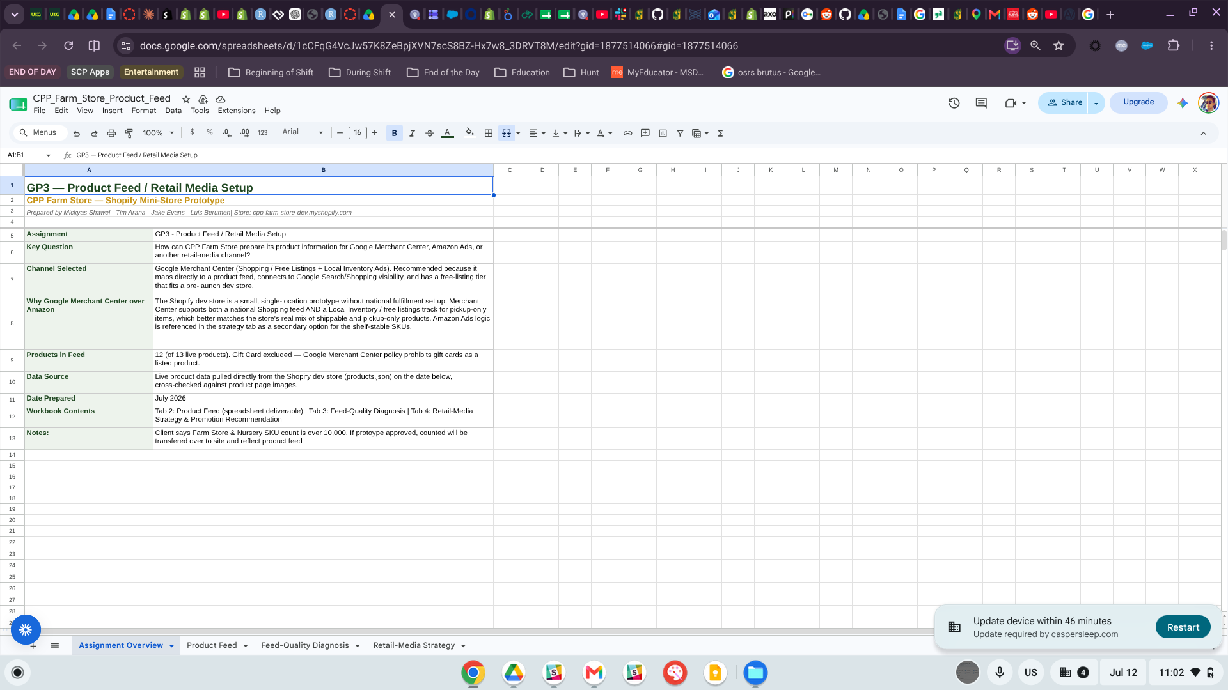Open version history clock icon

coord(954,103)
